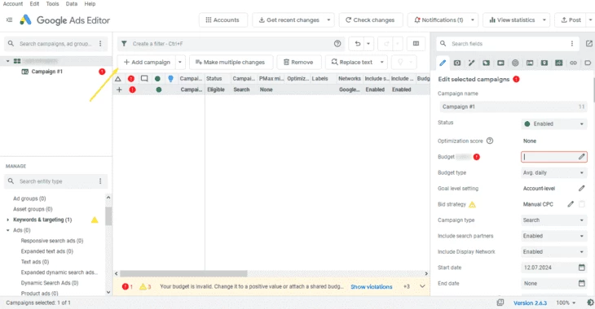595x309 pixels.
Task: Collapse the Ads (0) node
Action: [x=7, y=230]
